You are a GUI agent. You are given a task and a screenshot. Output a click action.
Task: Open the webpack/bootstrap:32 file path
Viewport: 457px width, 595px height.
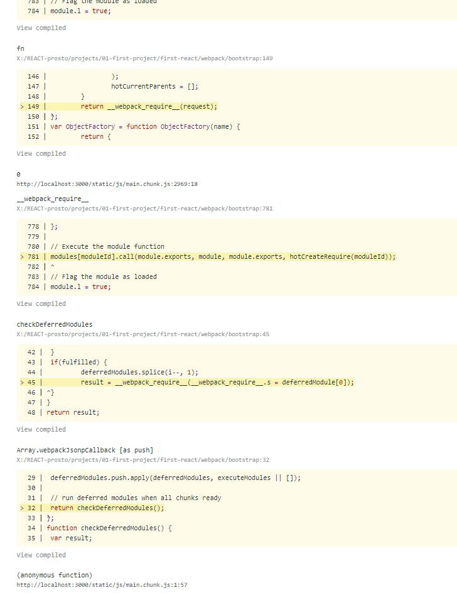143,460
